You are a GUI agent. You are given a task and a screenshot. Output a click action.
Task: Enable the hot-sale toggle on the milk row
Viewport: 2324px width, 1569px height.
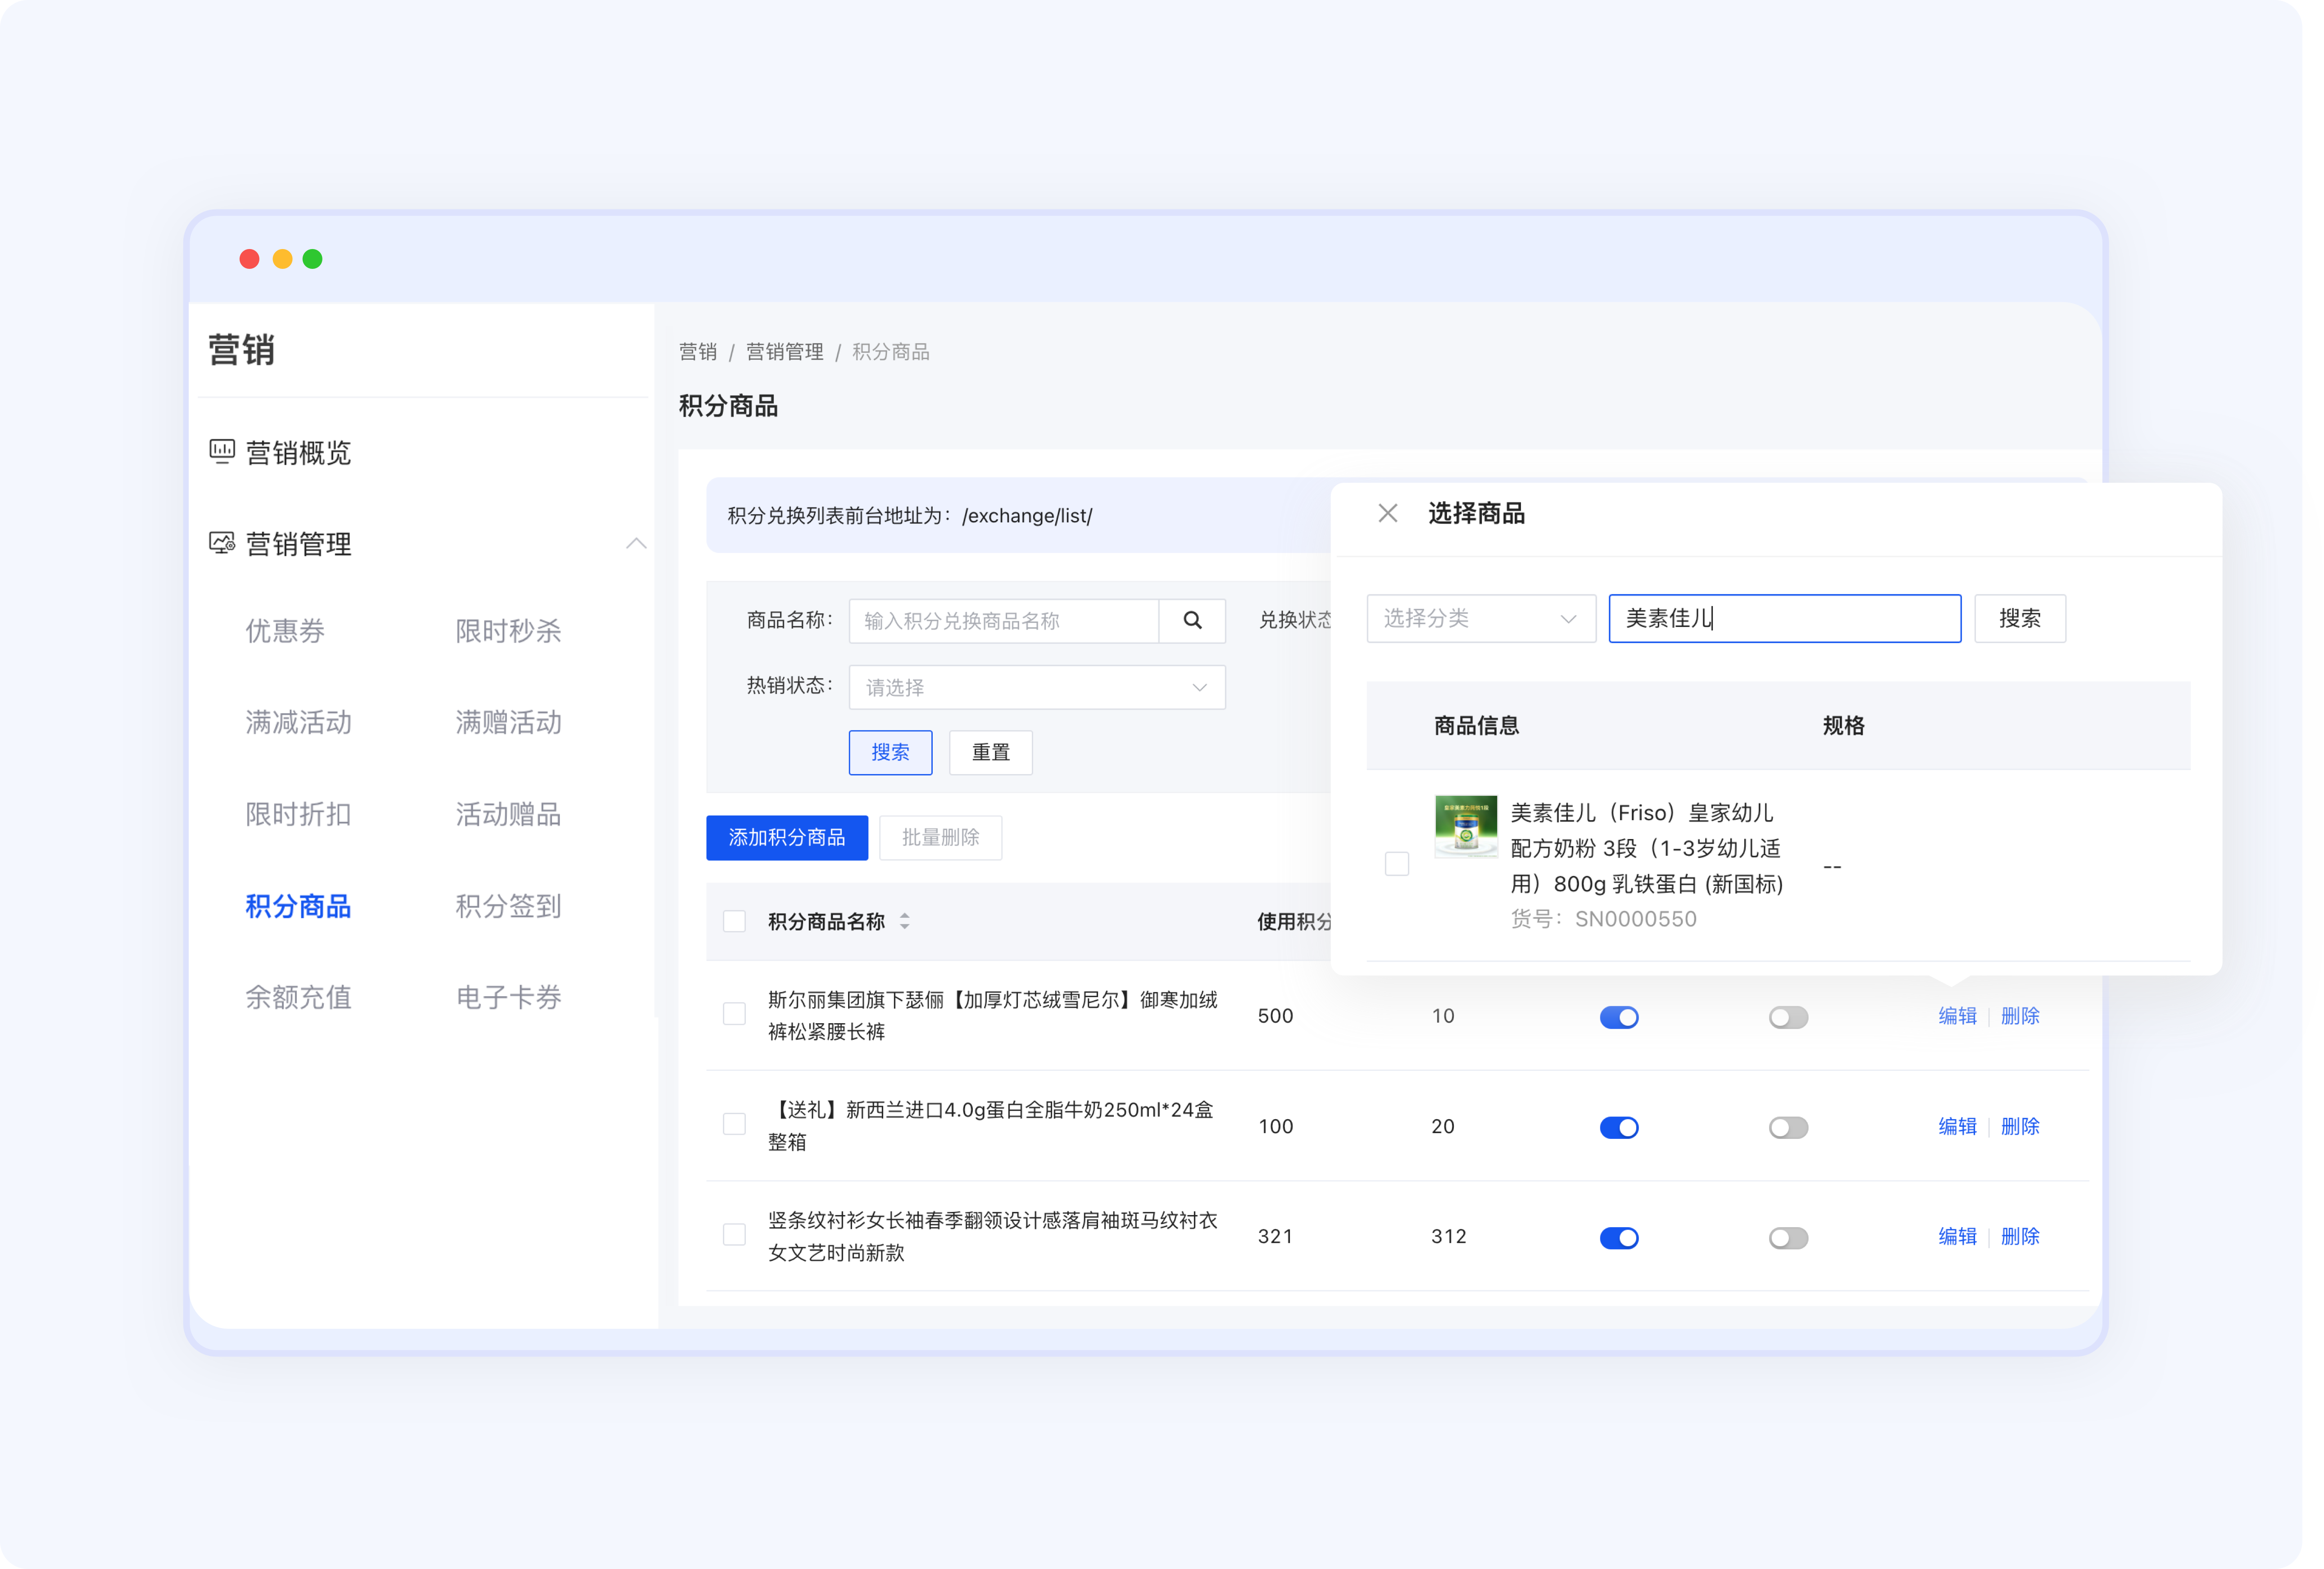(x=1788, y=1127)
